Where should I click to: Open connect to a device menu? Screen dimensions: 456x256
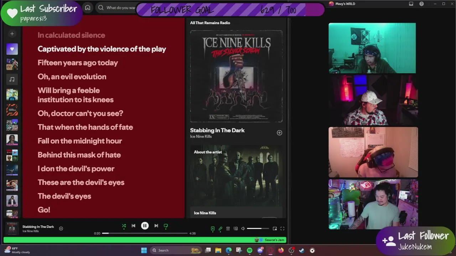[235, 229]
